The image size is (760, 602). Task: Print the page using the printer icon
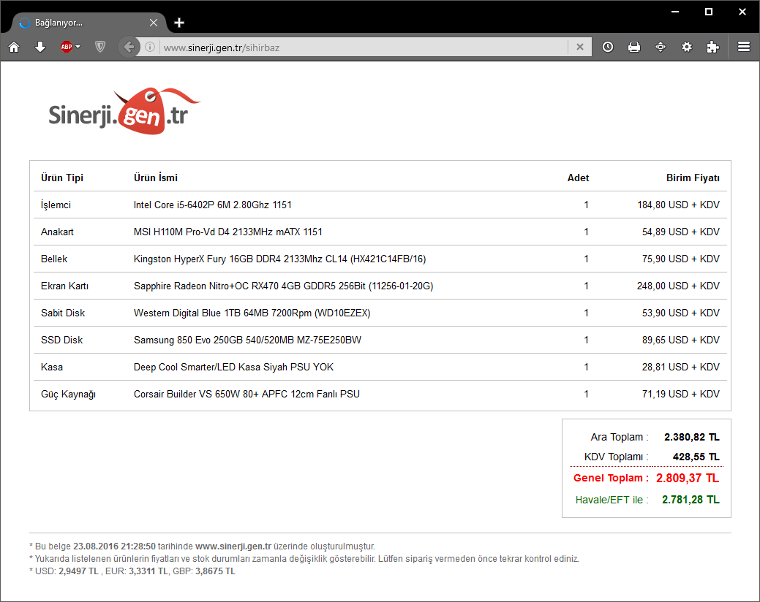pos(634,47)
